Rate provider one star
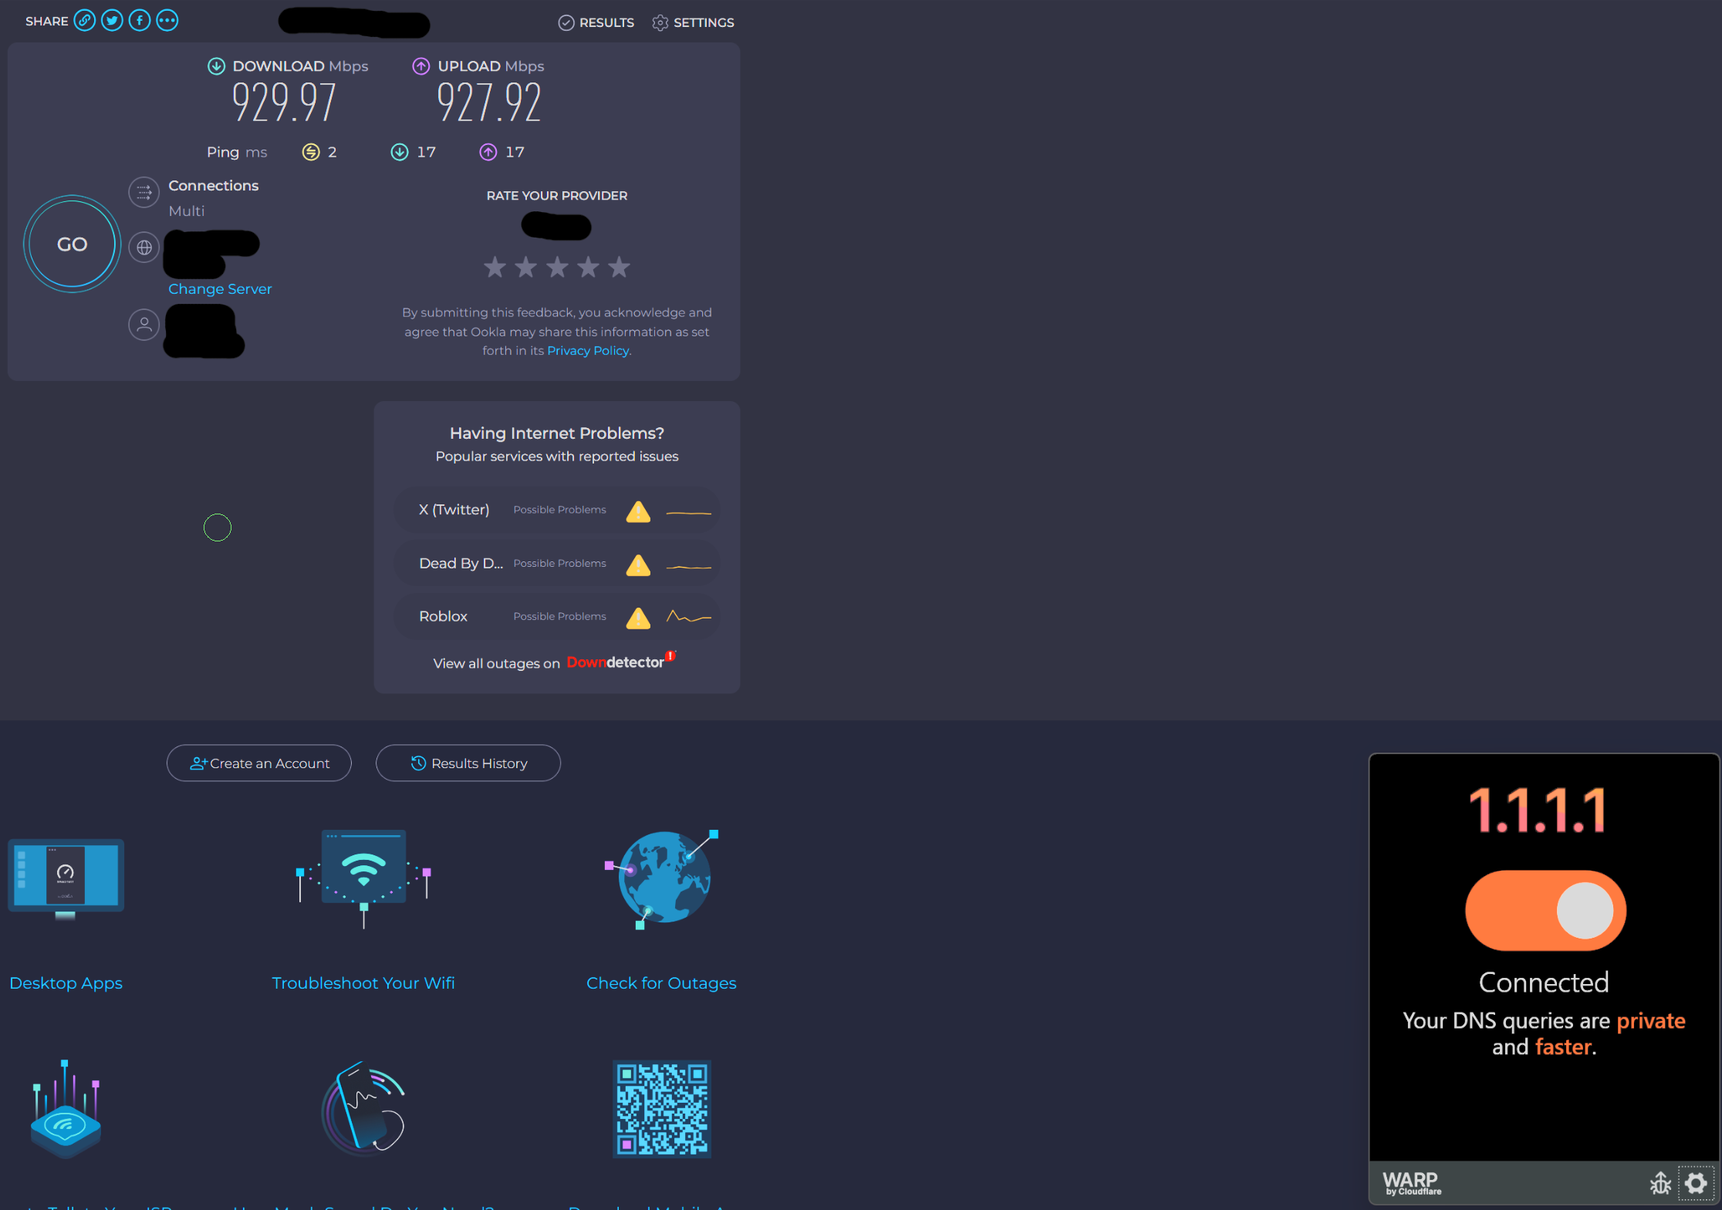Screen dimensions: 1722x1210 click(x=495, y=267)
